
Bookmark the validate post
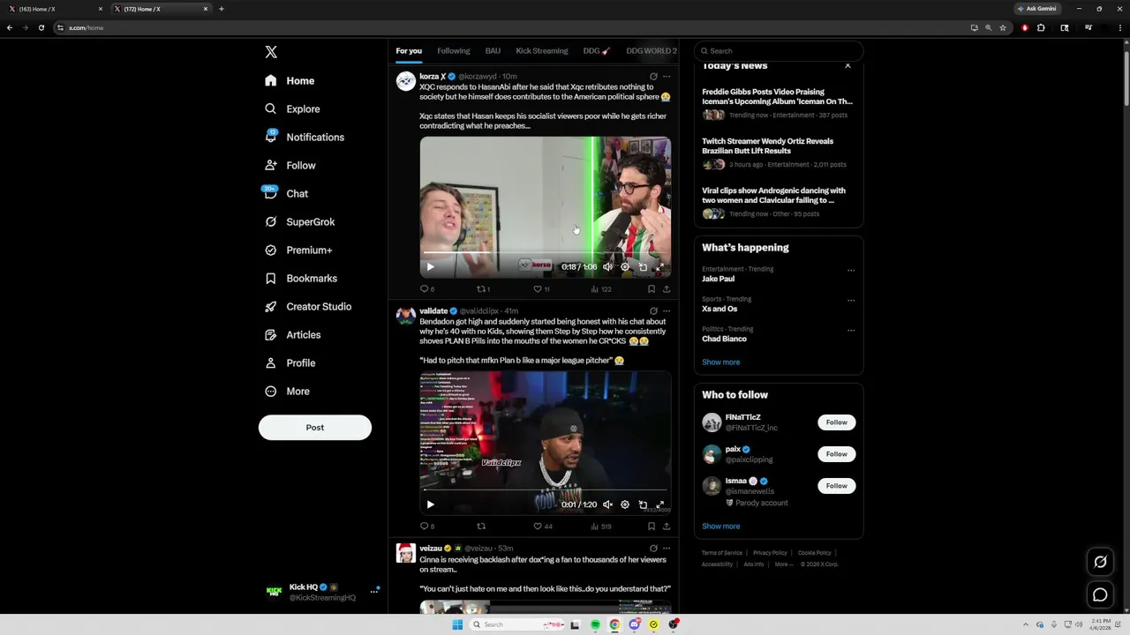click(x=652, y=527)
